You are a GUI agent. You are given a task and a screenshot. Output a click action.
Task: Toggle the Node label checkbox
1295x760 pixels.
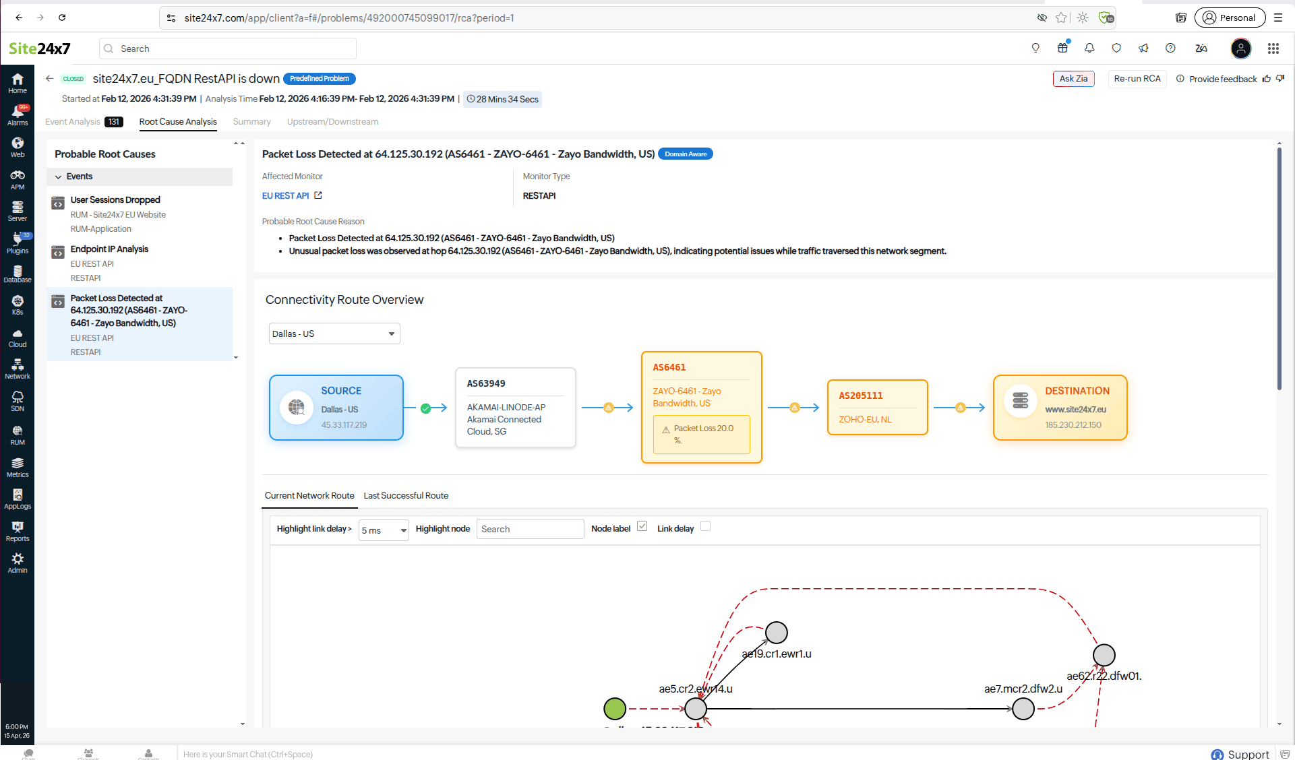642,526
